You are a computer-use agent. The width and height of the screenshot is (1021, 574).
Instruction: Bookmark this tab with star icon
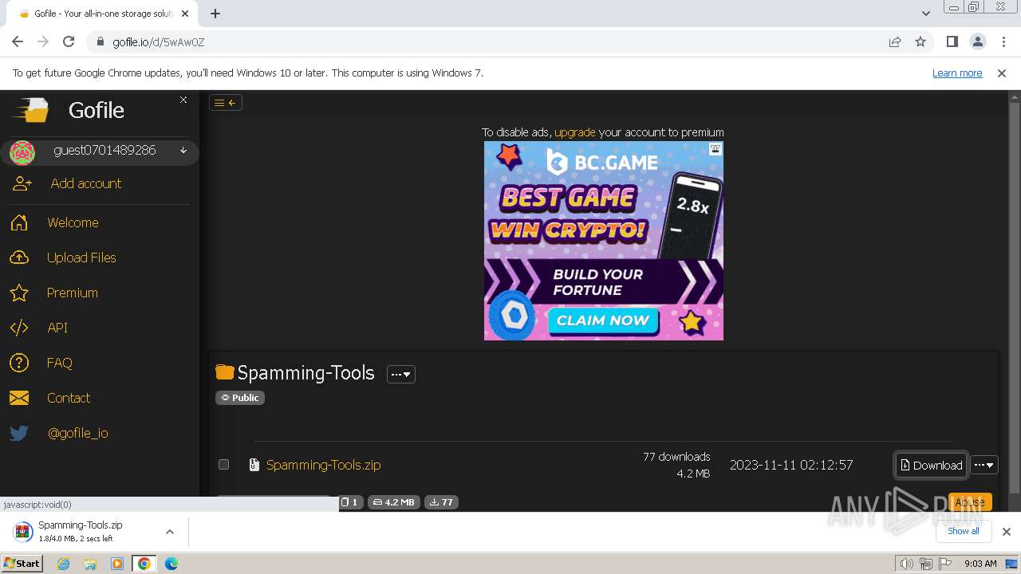pos(920,41)
